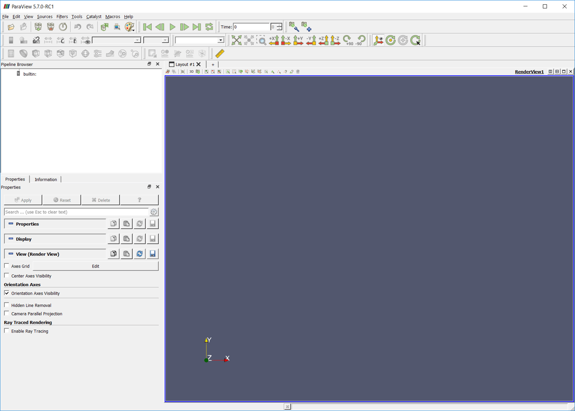Viewport: 575px width, 411px height.
Task: Click the Apply button
Action: pos(23,200)
